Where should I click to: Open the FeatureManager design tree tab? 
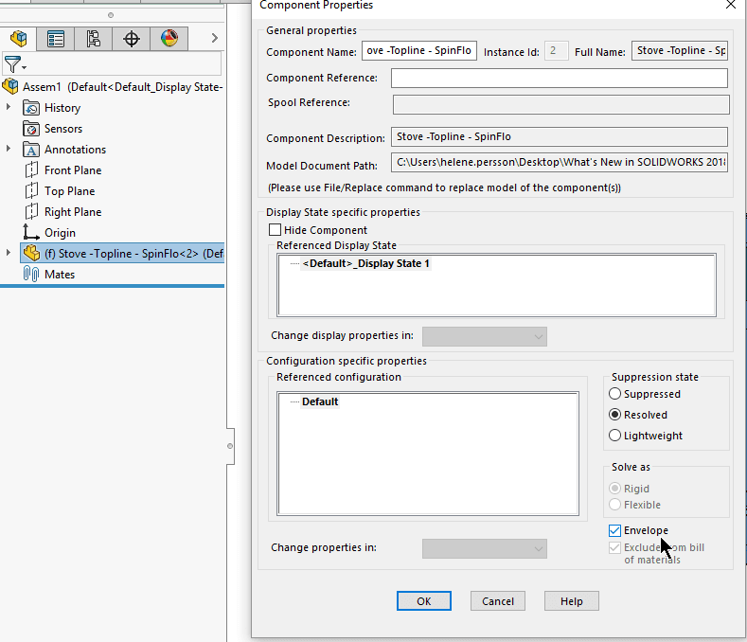[x=19, y=39]
